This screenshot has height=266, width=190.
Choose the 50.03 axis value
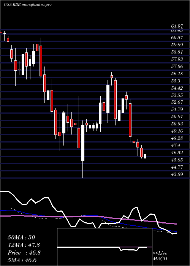pyautogui.click(x=177, y=123)
